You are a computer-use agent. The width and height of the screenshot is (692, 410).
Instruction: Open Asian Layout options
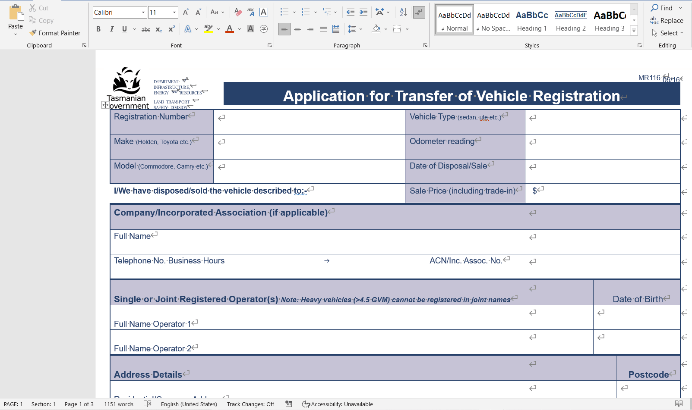coord(379,12)
